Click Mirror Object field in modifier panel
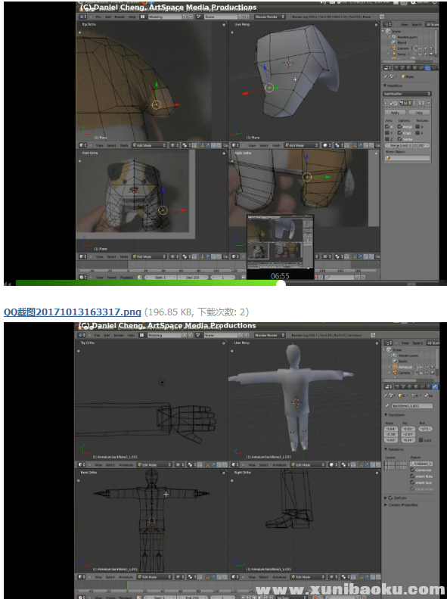The image size is (447, 599). point(407,158)
